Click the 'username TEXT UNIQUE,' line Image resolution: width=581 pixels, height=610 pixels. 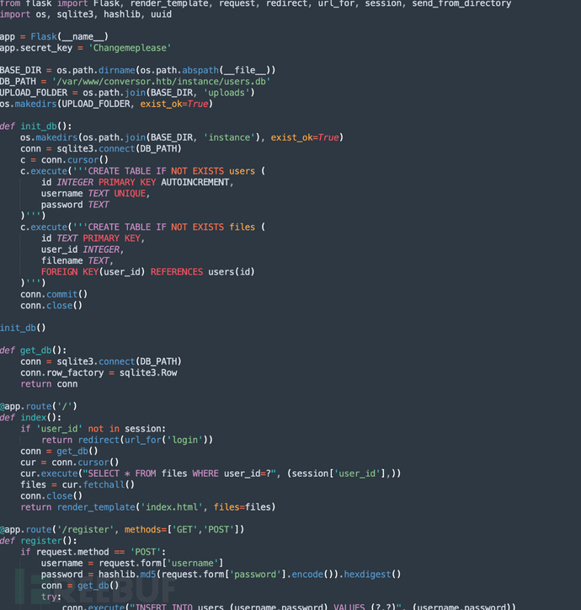pos(96,193)
